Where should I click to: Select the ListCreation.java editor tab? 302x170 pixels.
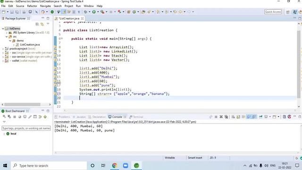pyautogui.click(x=69, y=18)
